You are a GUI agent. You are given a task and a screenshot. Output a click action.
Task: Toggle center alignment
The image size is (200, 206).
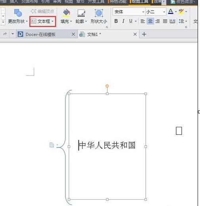(150, 21)
